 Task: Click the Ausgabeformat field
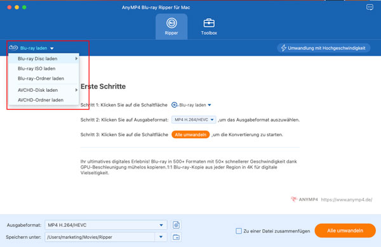pyautogui.click(x=106, y=225)
